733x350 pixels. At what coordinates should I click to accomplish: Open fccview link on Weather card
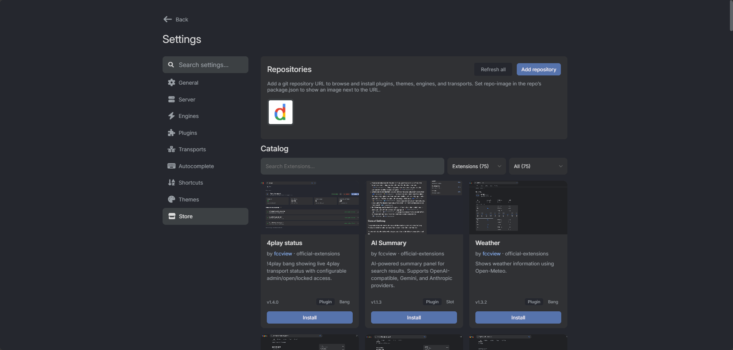click(x=491, y=254)
